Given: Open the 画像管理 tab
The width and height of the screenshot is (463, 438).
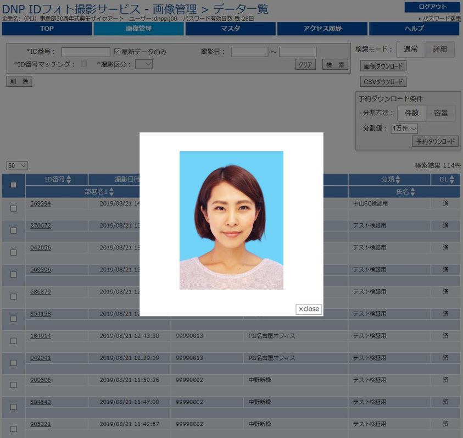Looking at the screenshot, I should [139, 29].
